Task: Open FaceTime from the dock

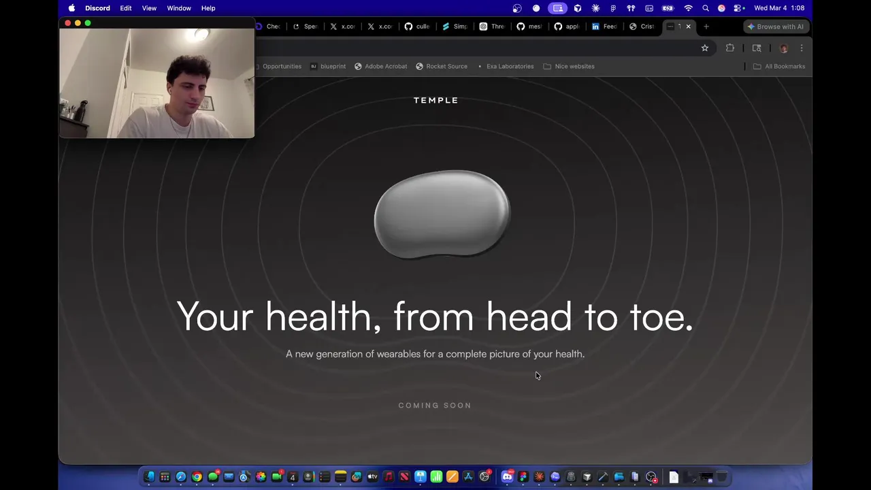Action: tap(276, 477)
